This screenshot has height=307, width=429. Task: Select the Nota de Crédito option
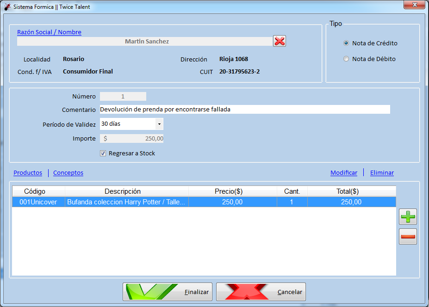pyautogui.click(x=346, y=43)
